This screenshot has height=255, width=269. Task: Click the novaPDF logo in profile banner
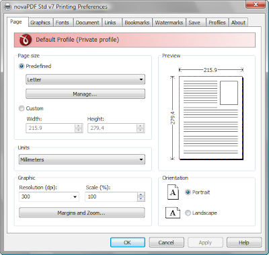click(26, 40)
